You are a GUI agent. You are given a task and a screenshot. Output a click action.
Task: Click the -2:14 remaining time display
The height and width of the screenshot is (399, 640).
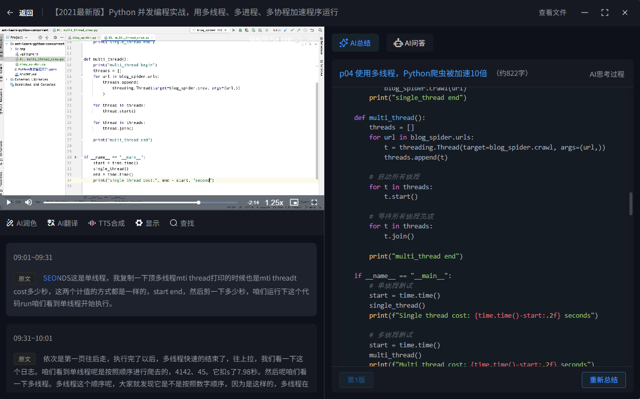[253, 203]
